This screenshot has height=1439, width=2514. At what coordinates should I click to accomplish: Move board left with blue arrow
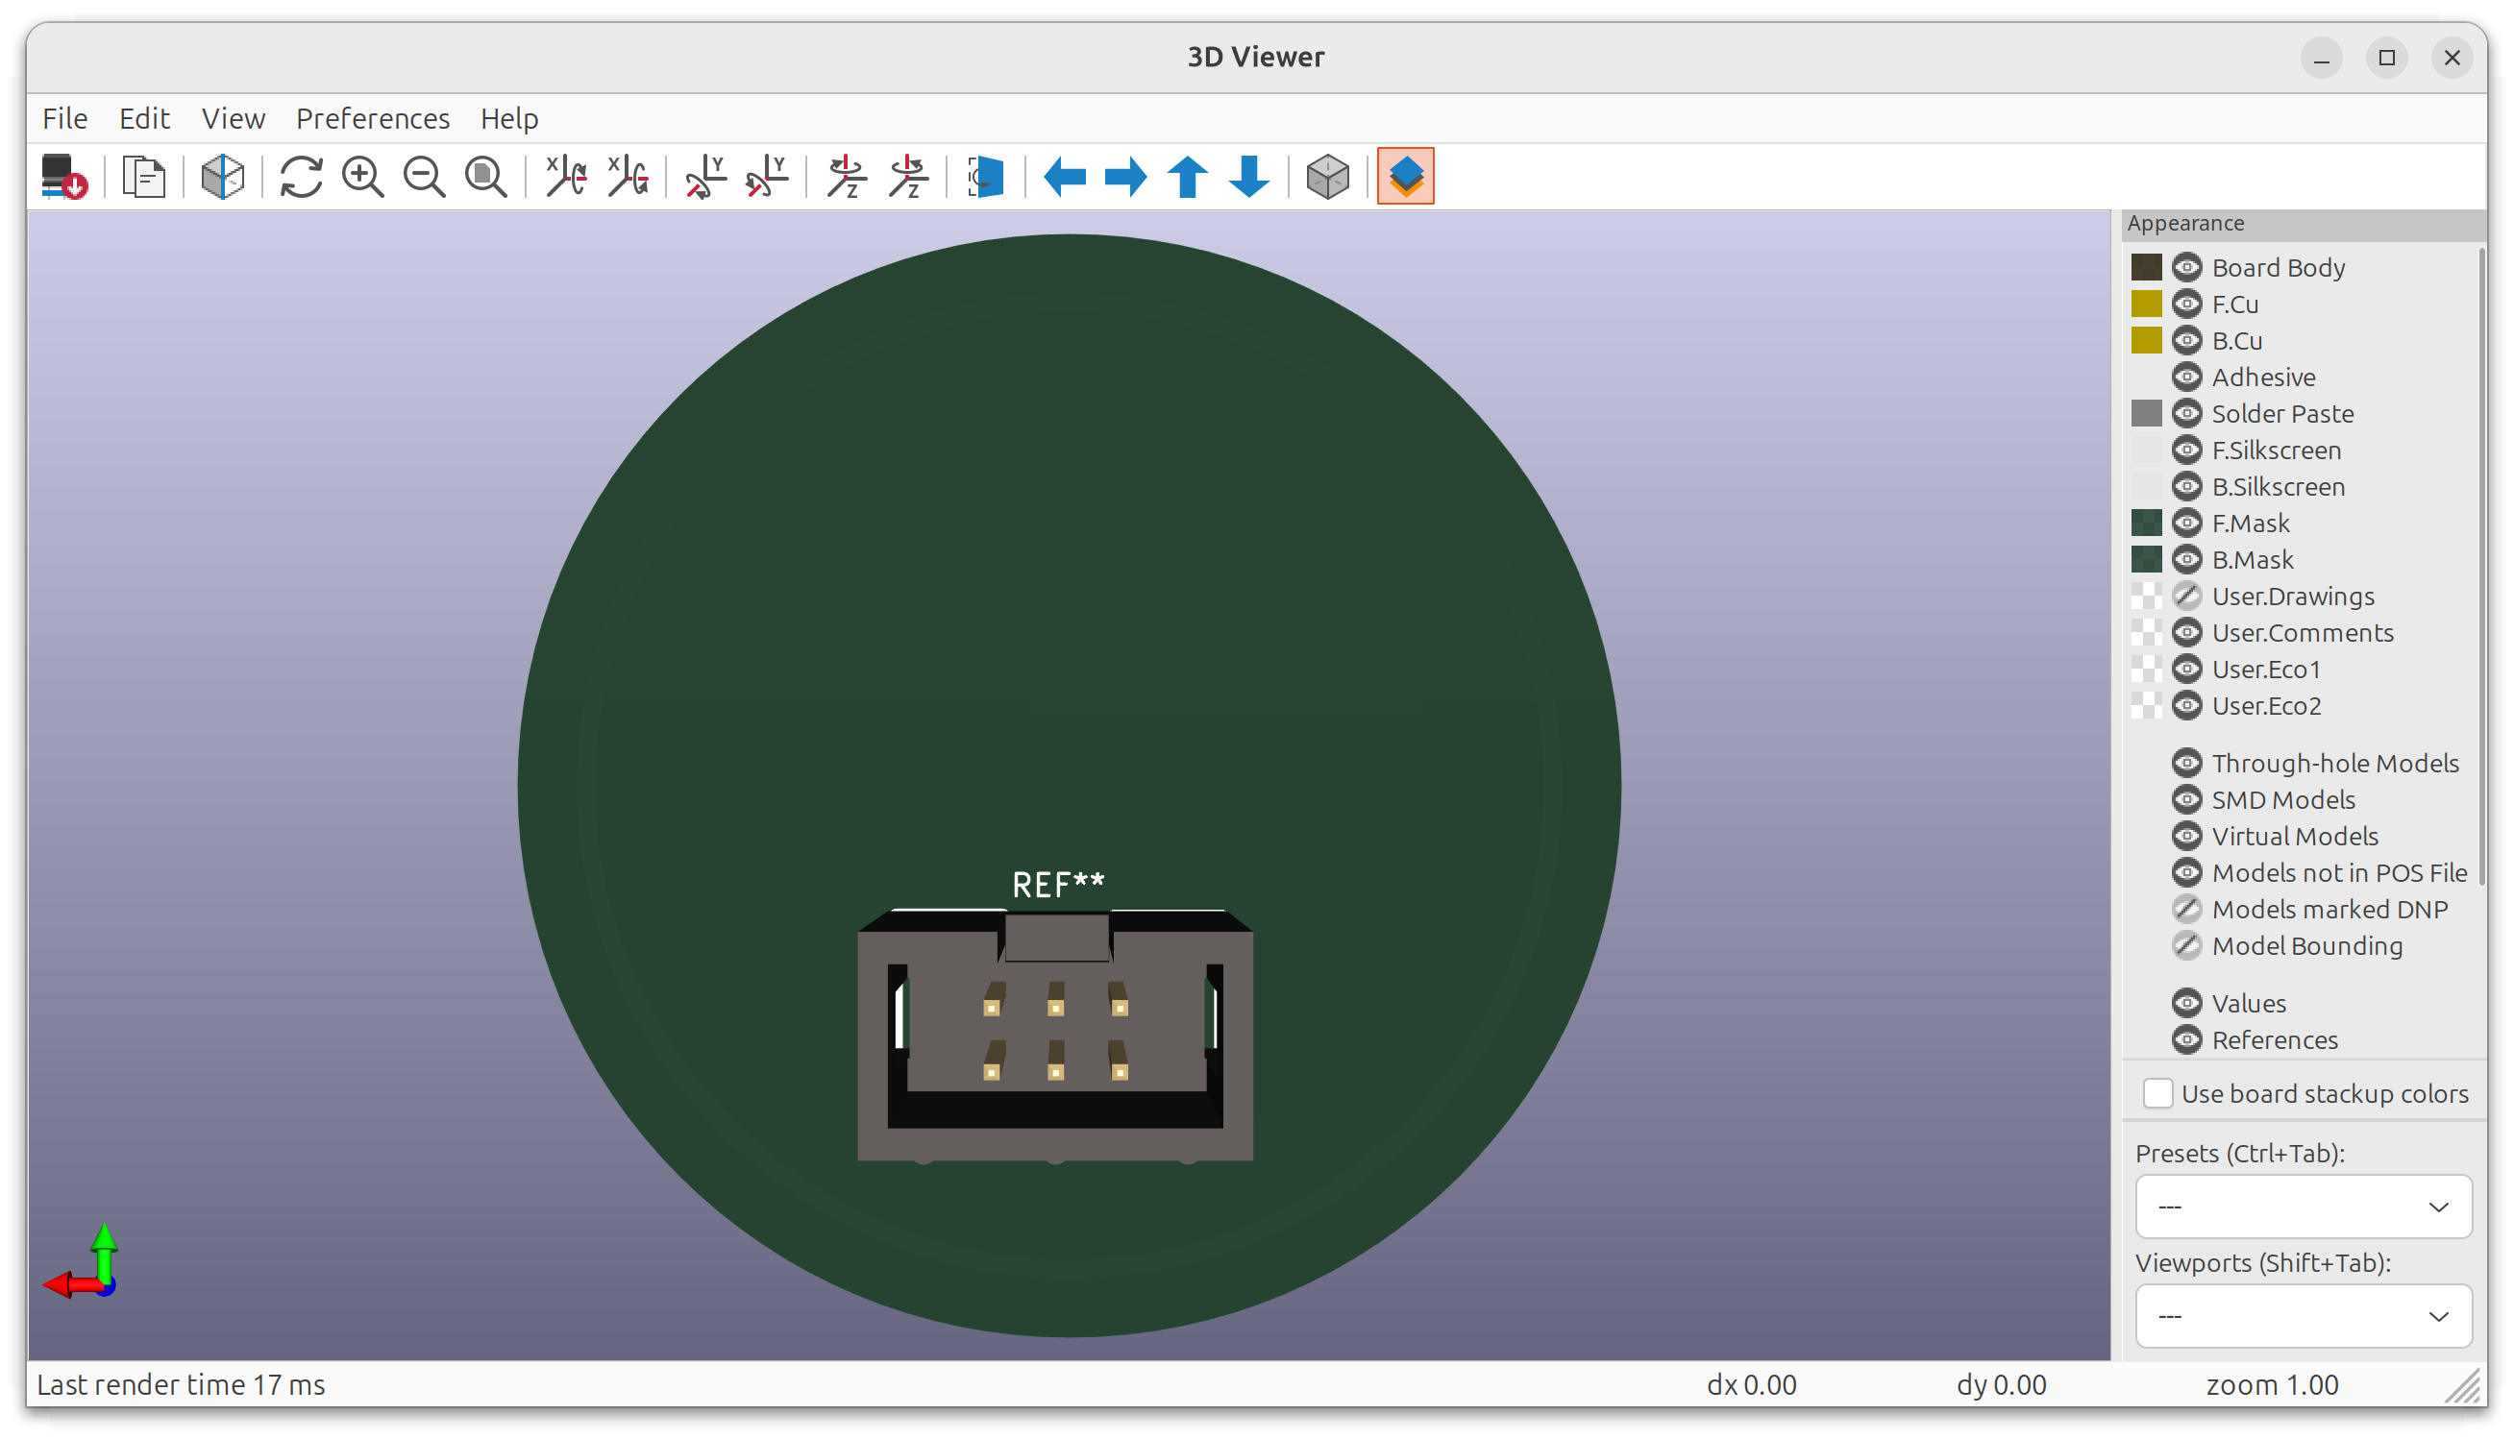click(x=1065, y=177)
